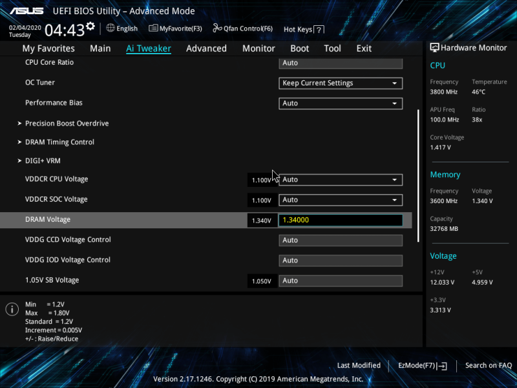Viewport: 517px width, 388px height.
Task: Select the VDDG IOD Voltage Control label
Action: point(68,260)
